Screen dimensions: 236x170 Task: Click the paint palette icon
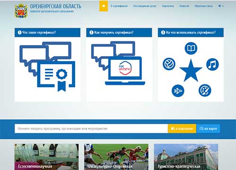click(205, 90)
